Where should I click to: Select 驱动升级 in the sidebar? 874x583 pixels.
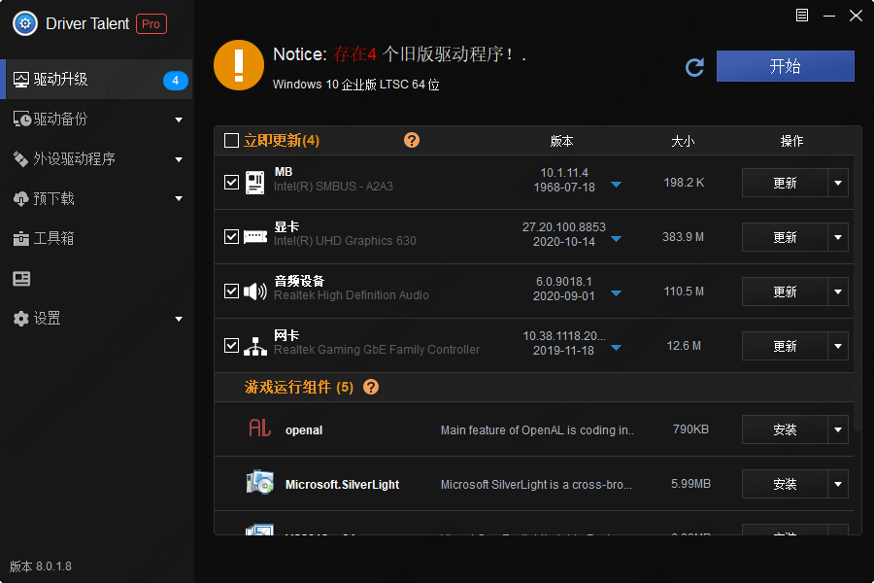coord(96,80)
